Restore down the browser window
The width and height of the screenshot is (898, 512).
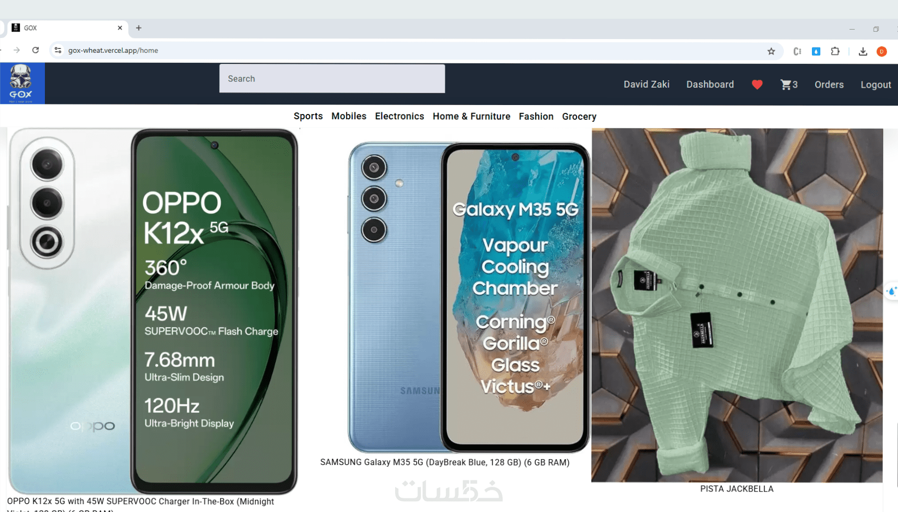pyautogui.click(x=876, y=29)
